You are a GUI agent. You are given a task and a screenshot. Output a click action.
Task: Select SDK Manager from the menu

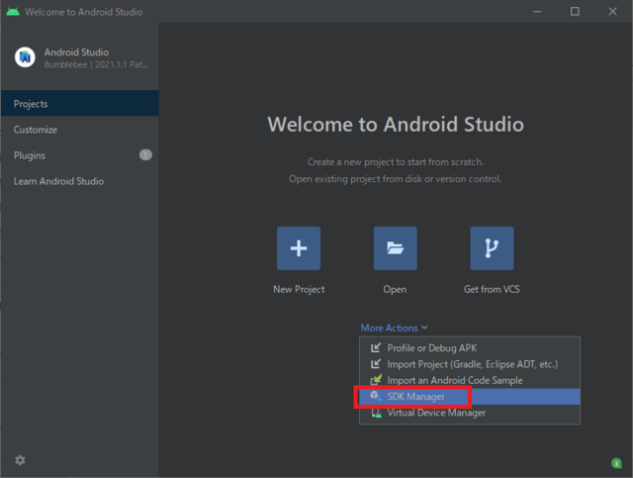pyautogui.click(x=415, y=397)
